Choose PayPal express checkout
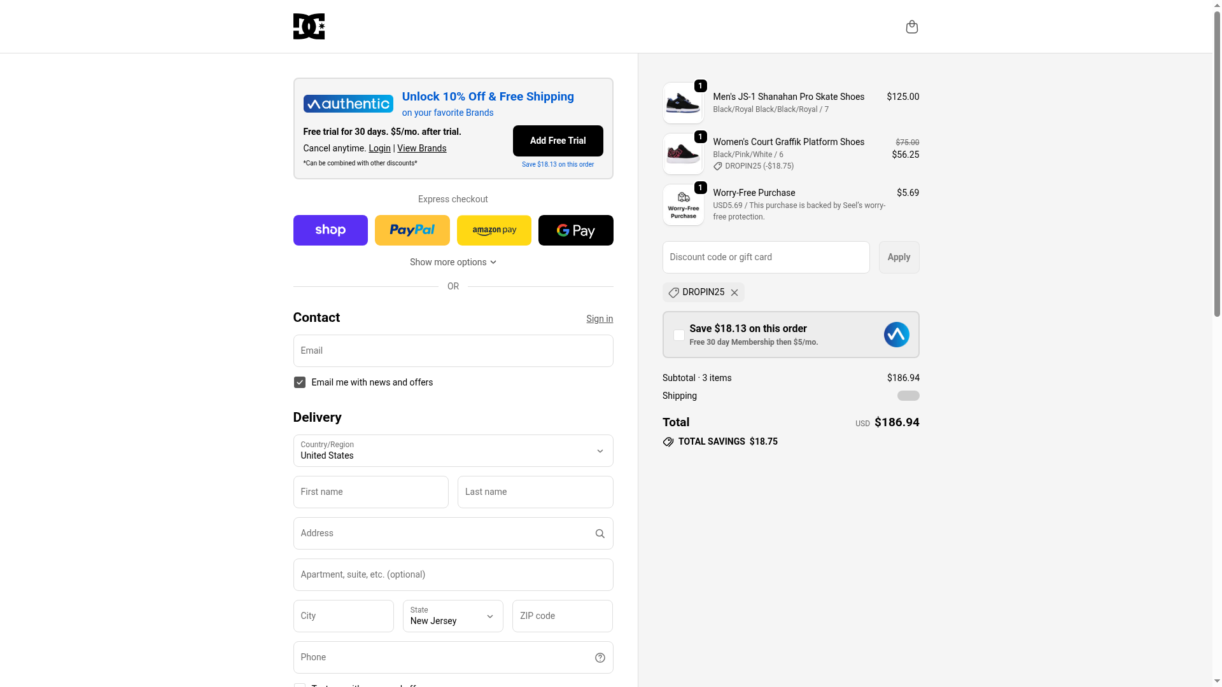Image resolution: width=1222 pixels, height=687 pixels. point(412,230)
